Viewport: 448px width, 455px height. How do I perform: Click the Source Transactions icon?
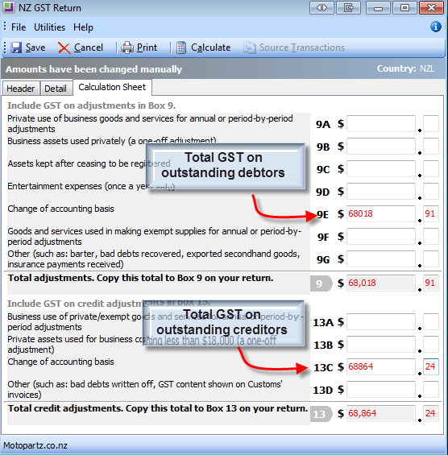[x=250, y=48]
